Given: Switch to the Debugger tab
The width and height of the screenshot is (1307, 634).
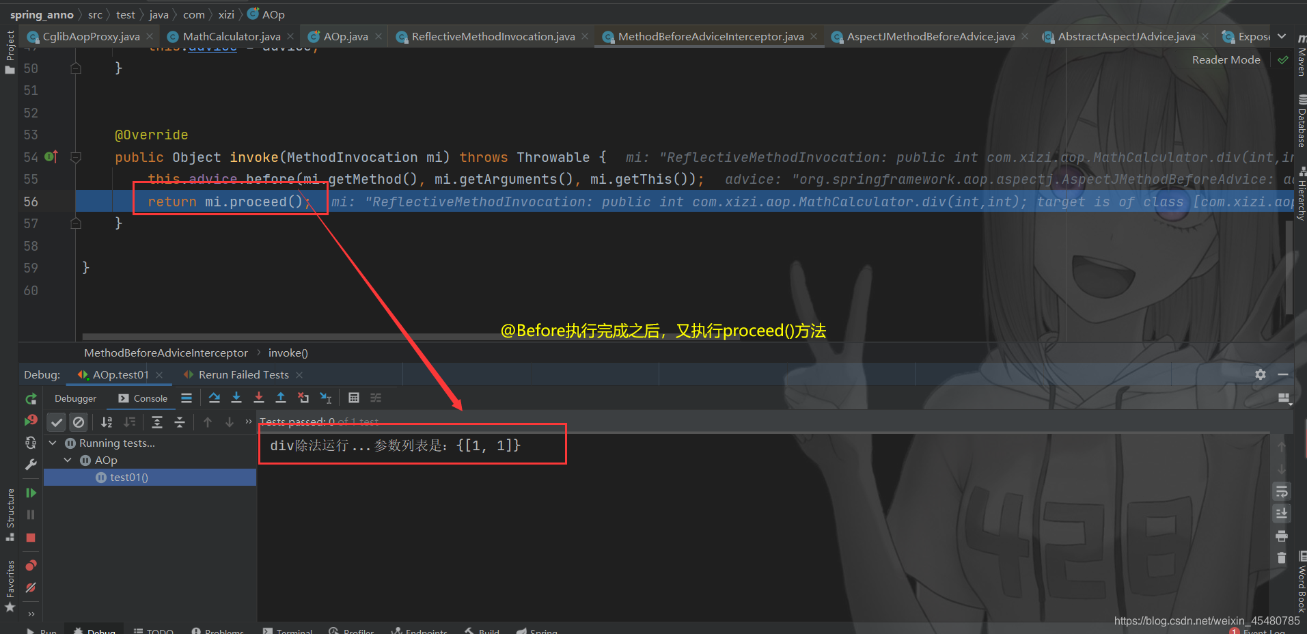Looking at the screenshot, I should click(75, 398).
